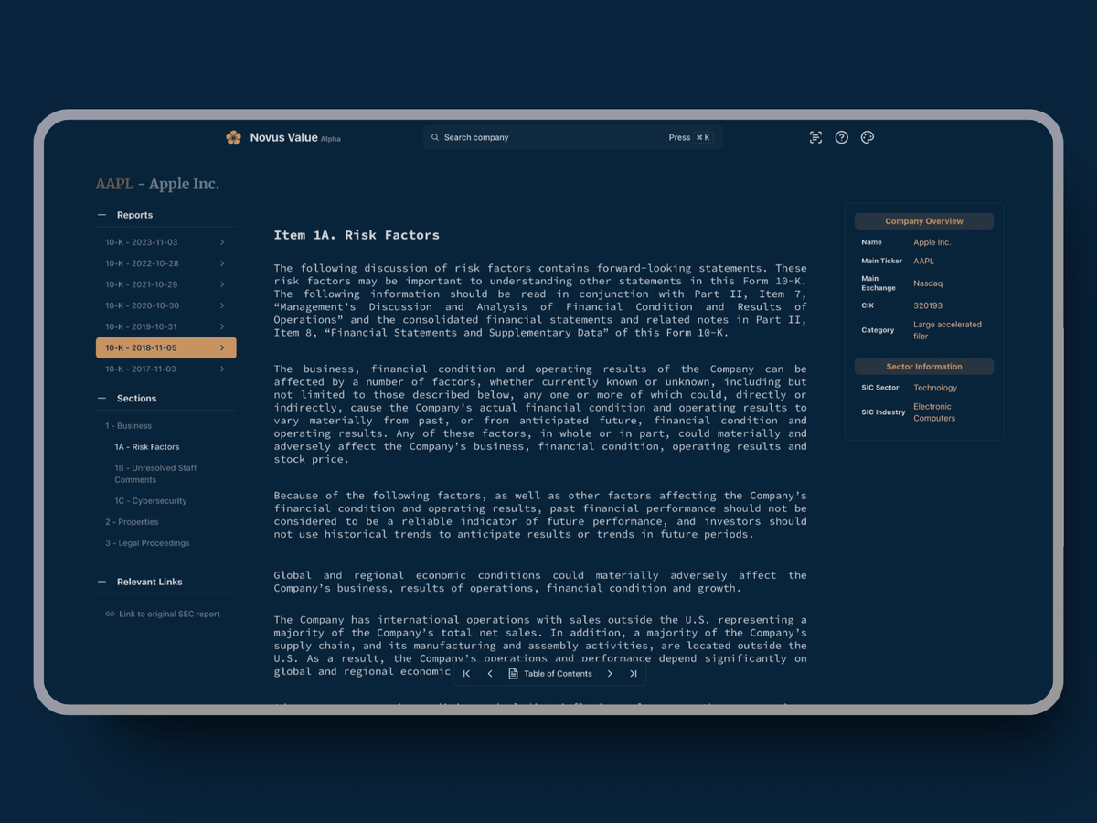
Task: Click the Item 1A. Risk Factors heading
Action: pos(357,235)
